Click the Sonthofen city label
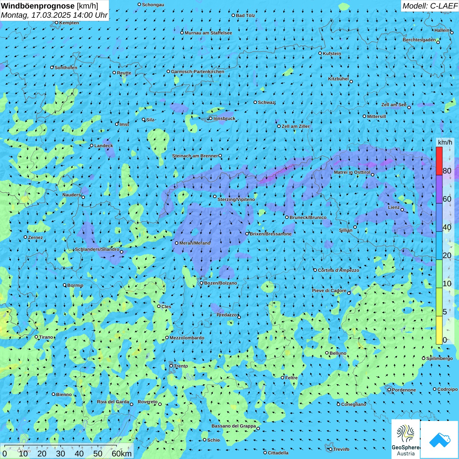 [66, 68]
